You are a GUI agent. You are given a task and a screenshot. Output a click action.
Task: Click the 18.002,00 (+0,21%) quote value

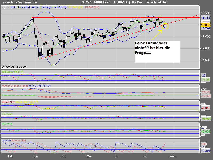click(x=128, y=2)
